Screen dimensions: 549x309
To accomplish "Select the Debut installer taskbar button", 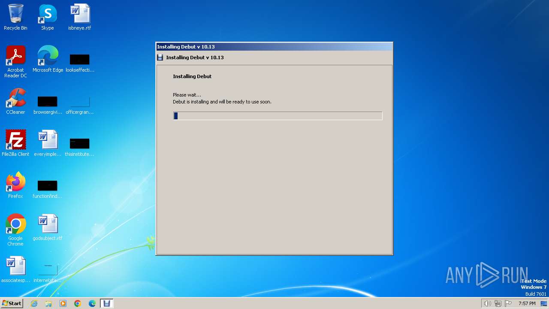I will (x=107, y=303).
